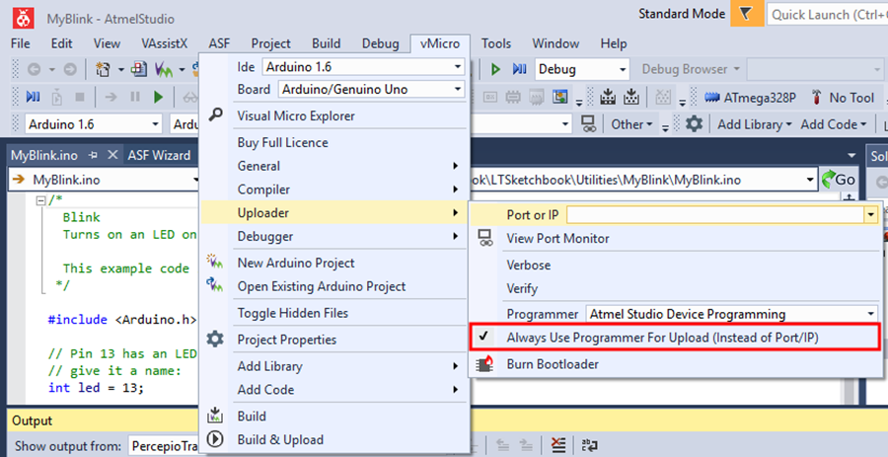
Task: Click the New Project toolbar icon
Action: pyautogui.click(x=103, y=69)
